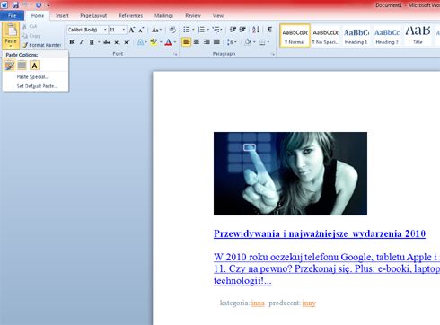Clear formatting with the eraser icon
This screenshot has width=440, height=325.
pyautogui.click(x=172, y=30)
